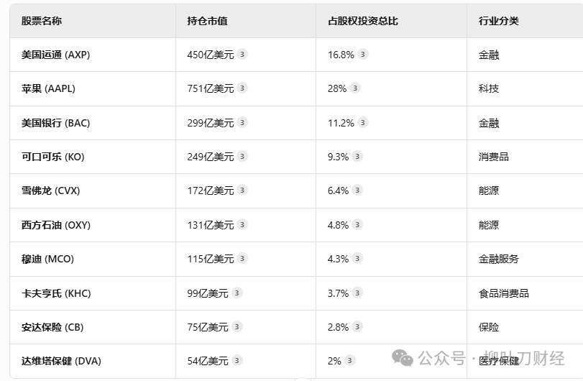
Task: Click reference badge beside 9.3%
Action: click(357, 157)
